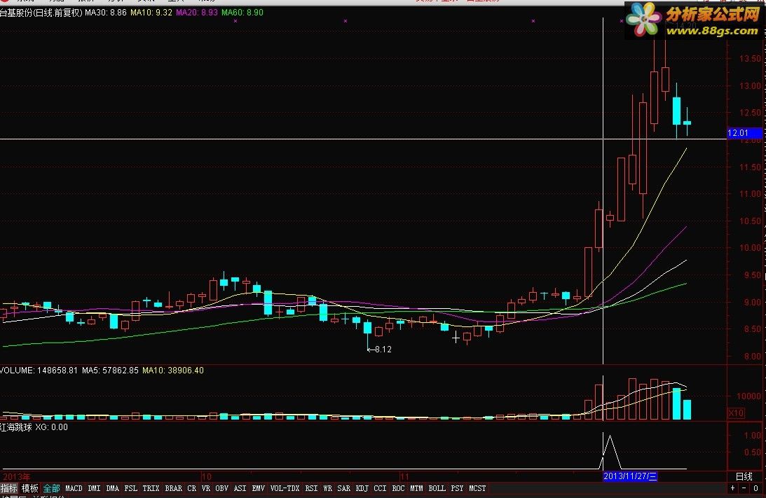Viewport: 766px width, 498px height.
Task: Click the 台基股份(日线.前复权) chart title
Action: (41, 13)
